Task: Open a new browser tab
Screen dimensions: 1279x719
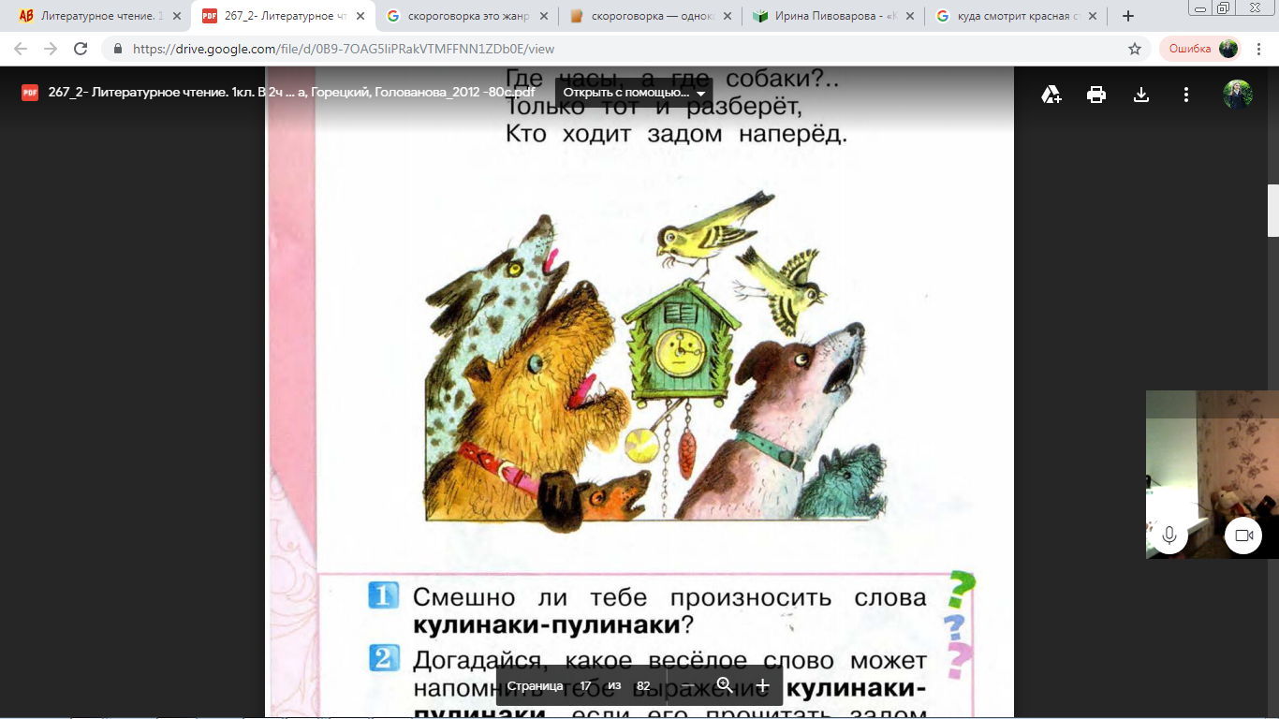Action: pyautogui.click(x=1128, y=16)
